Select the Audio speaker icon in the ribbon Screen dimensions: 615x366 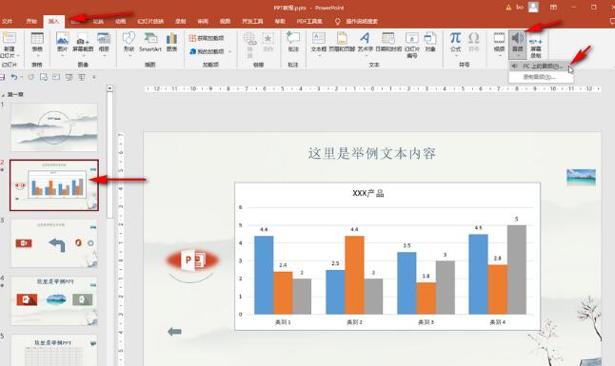pos(518,38)
